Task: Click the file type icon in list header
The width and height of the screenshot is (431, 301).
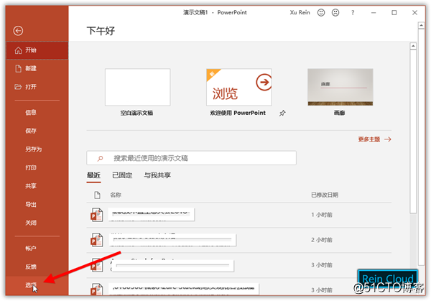Action: (97, 195)
